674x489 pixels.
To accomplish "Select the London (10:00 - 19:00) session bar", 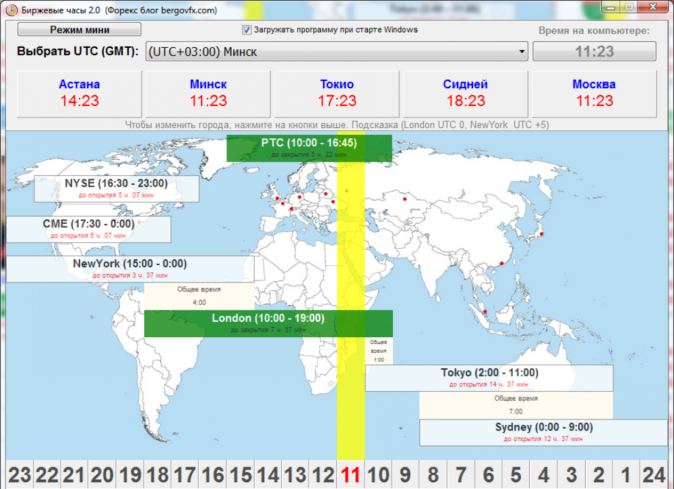I will tap(268, 324).
